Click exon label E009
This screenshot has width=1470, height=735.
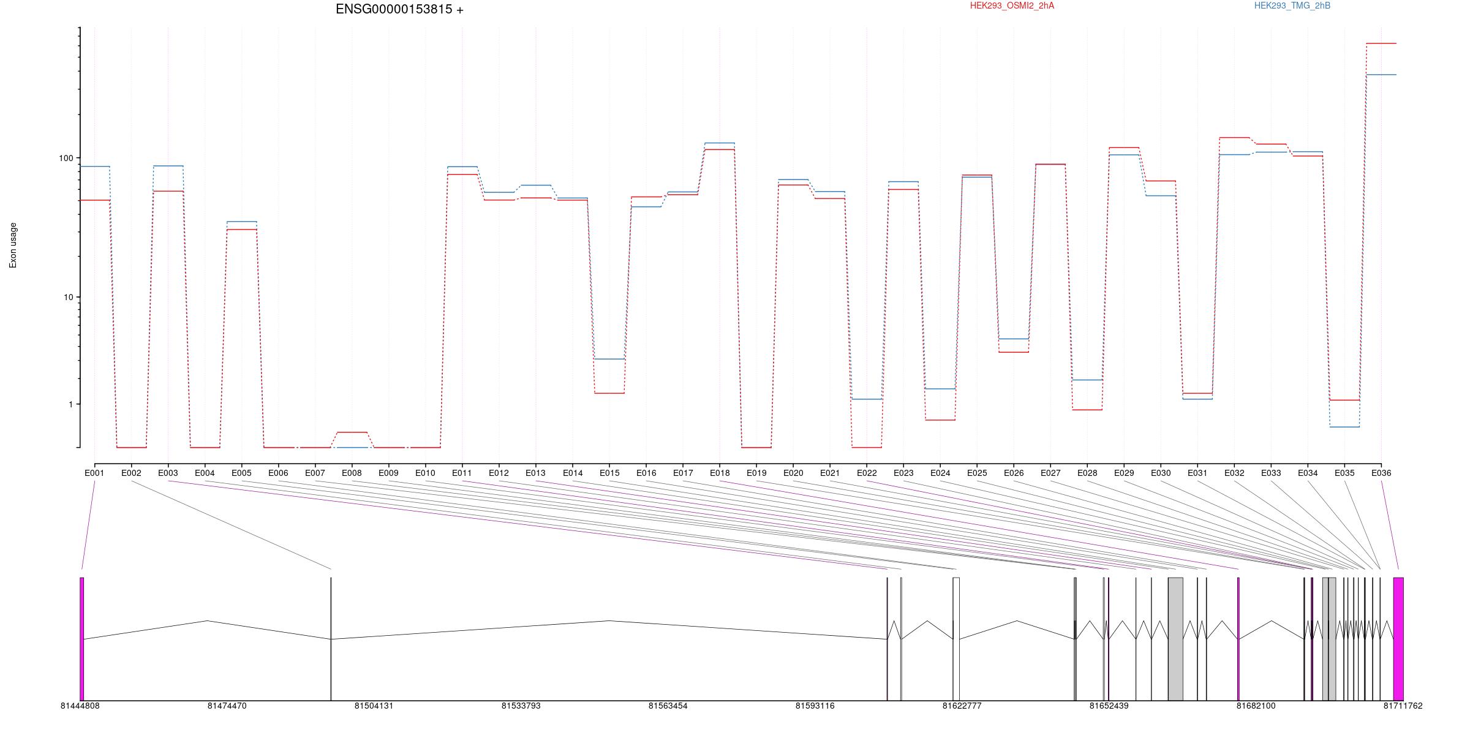388,473
